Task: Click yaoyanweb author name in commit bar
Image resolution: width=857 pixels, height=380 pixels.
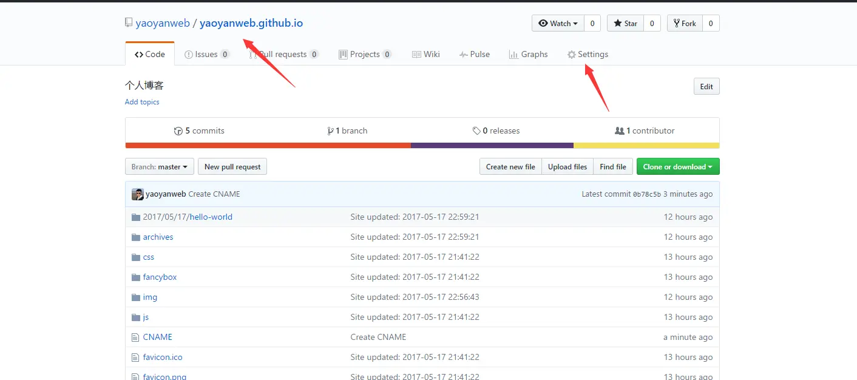Action: click(166, 194)
